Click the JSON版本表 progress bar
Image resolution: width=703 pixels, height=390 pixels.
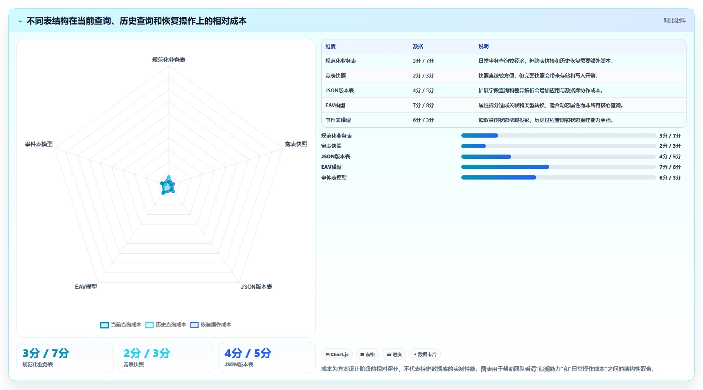558,157
